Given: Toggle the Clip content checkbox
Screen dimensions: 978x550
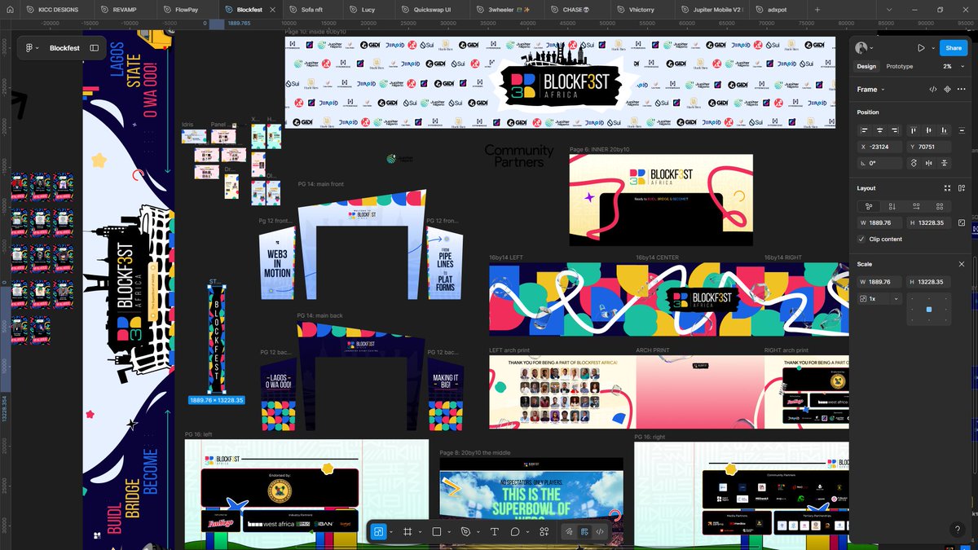Looking at the screenshot, I should 862,239.
